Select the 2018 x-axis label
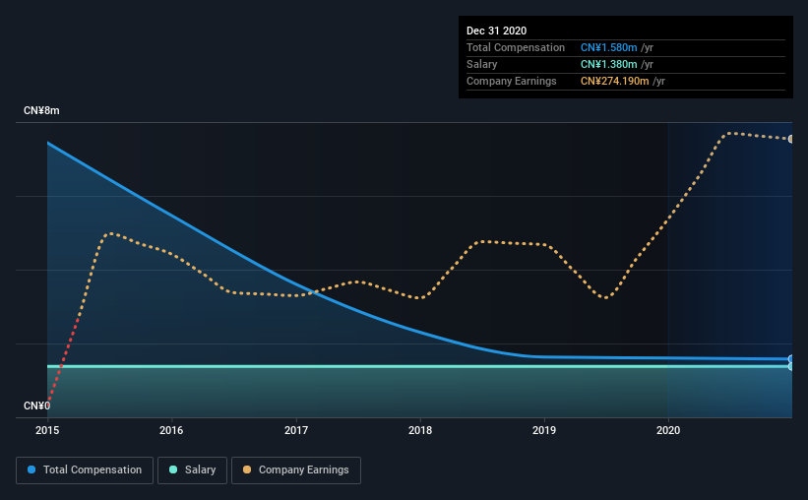 coord(420,430)
